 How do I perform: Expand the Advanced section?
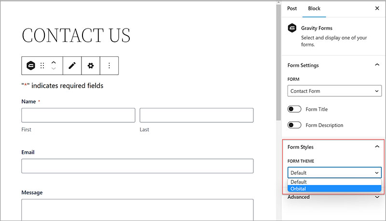pyautogui.click(x=377, y=197)
